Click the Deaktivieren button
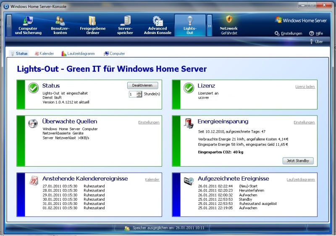The width and height of the screenshot is (336, 236). pos(142,85)
